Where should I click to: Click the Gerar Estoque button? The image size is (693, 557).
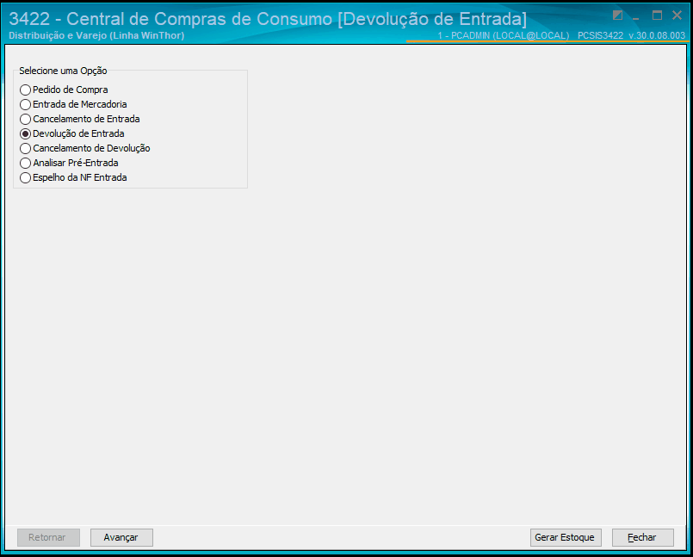tap(566, 537)
